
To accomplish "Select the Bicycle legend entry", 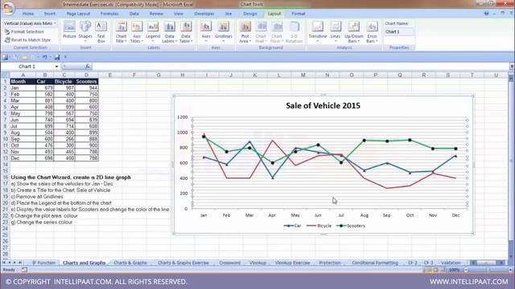I will click(319, 226).
